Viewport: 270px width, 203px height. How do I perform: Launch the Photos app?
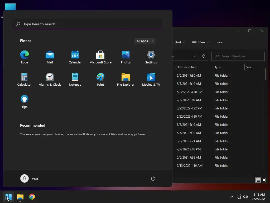pos(126,57)
